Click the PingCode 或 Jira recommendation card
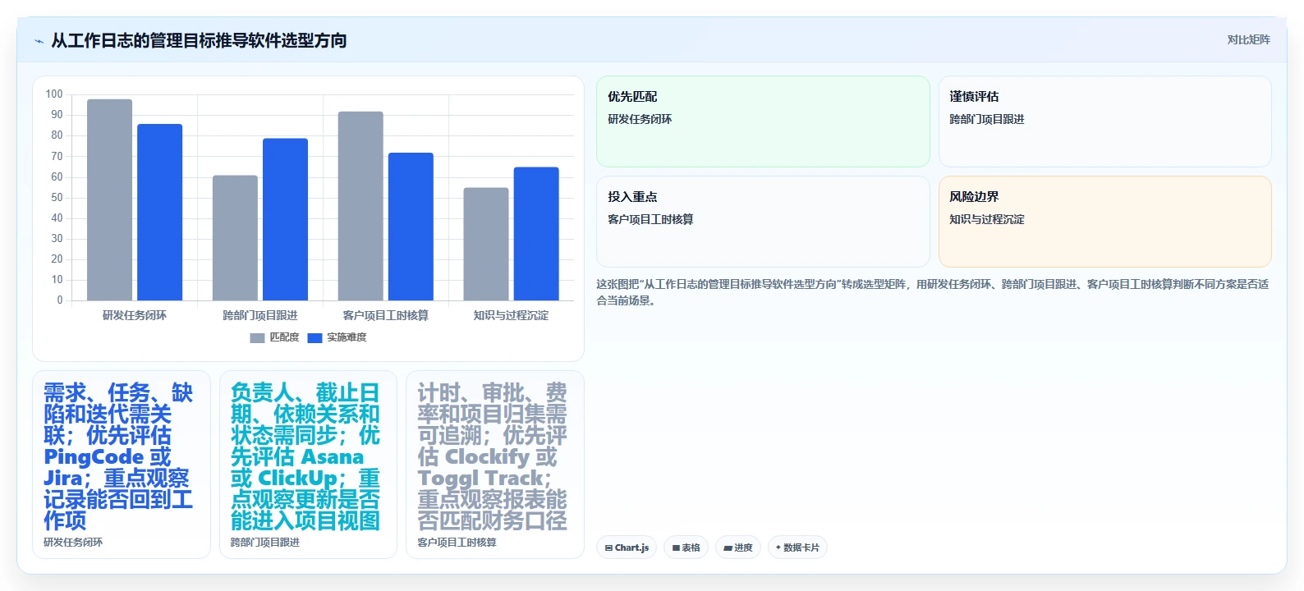Viewport: 1304px width, 591px height. click(122, 465)
